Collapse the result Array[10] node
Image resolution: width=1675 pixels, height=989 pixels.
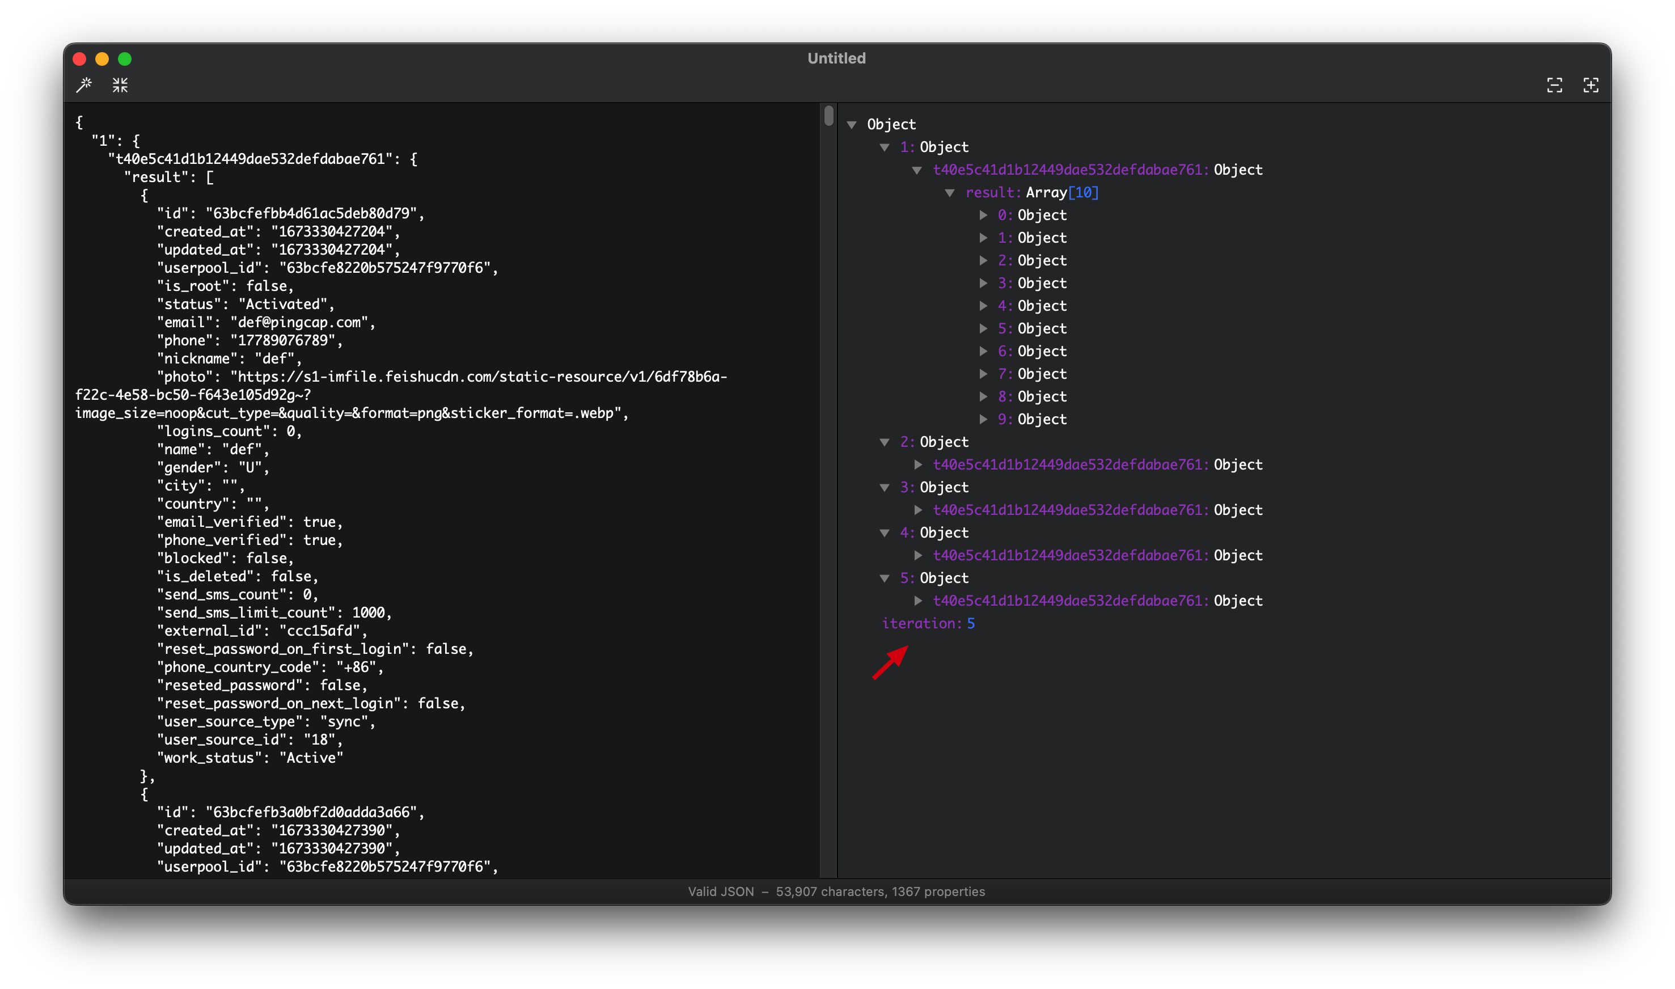click(x=950, y=193)
